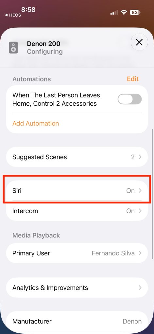
Task: Open Siri settings
Action: click(77, 190)
